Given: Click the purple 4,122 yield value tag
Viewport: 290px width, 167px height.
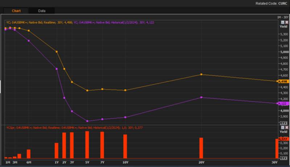Looking at the screenshot, I should point(283,104).
